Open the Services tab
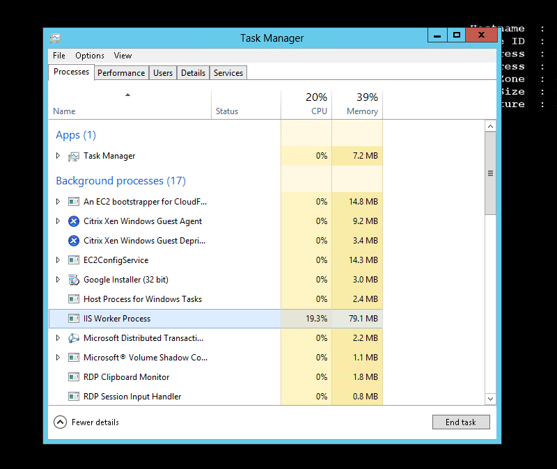The width and height of the screenshot is (557, 469). (x=228, y=73)
